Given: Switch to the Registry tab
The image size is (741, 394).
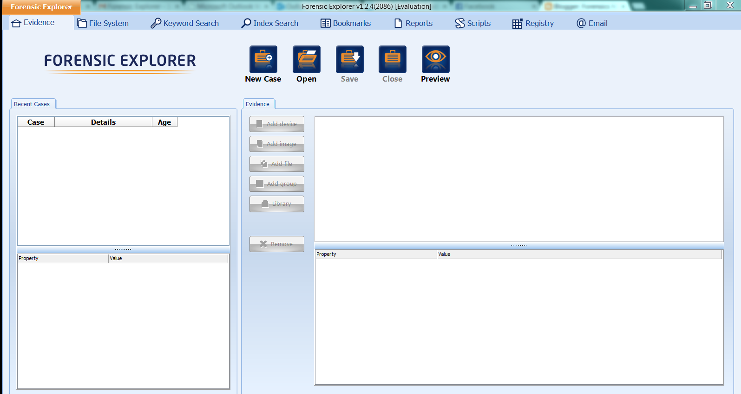Looking at the screenshot, I should pos(533,23).
